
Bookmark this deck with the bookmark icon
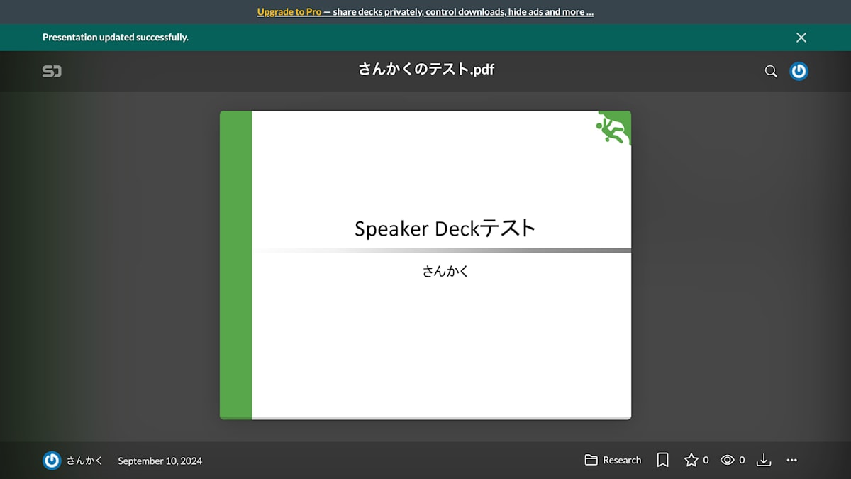tap(663, 461)
